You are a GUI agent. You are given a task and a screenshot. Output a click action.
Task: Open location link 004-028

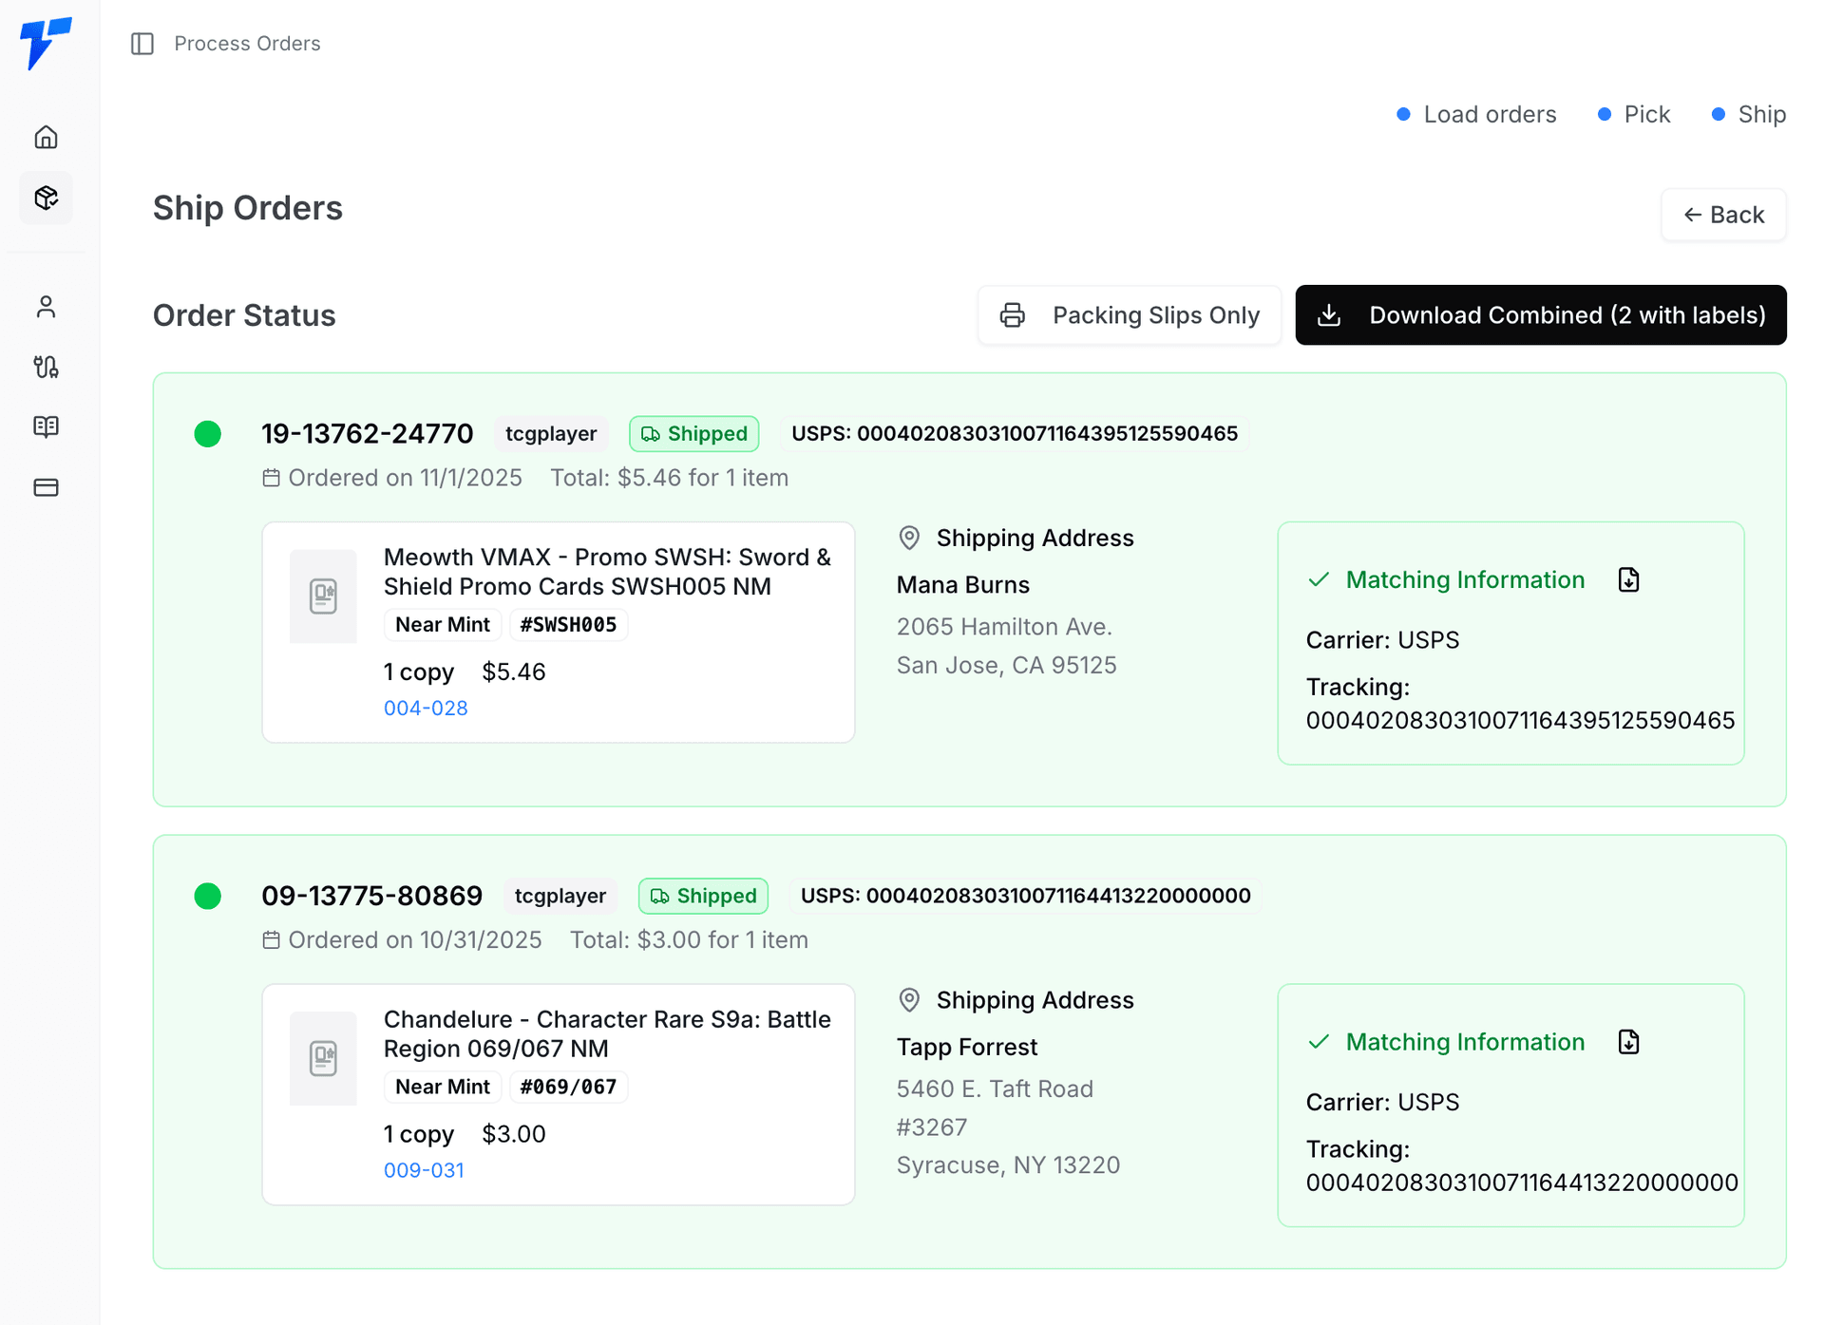(426, 708)
